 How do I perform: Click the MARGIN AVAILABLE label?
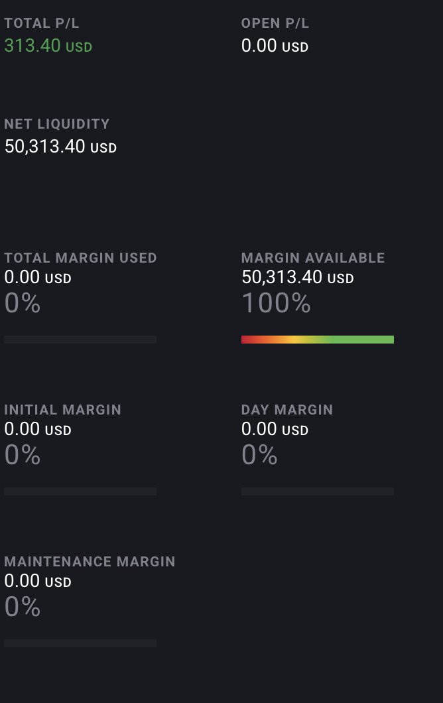click(x=313, y=258)
